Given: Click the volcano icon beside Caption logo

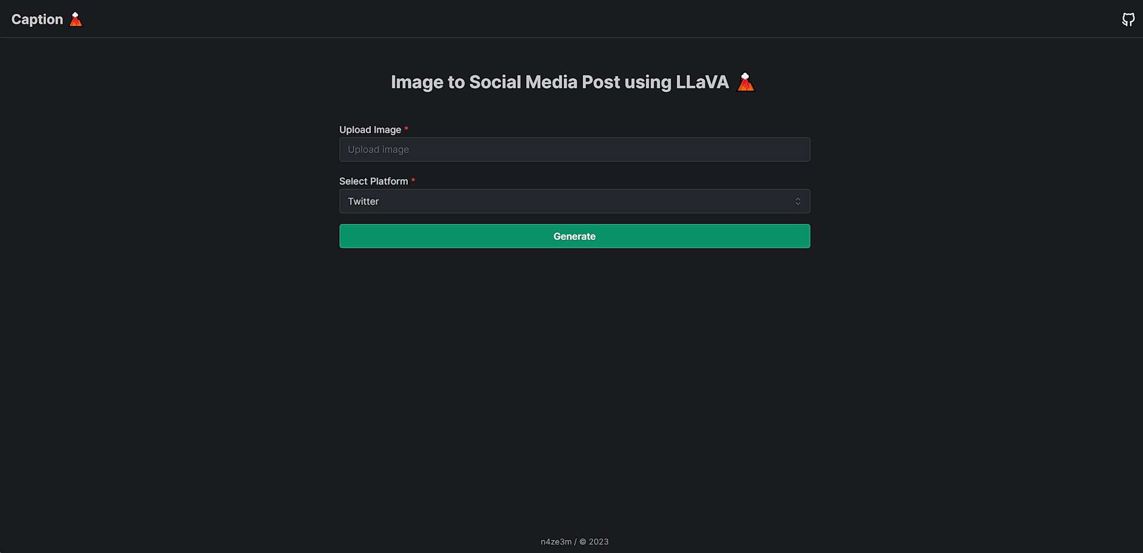Looking at the screenshot, I should 76,19.
